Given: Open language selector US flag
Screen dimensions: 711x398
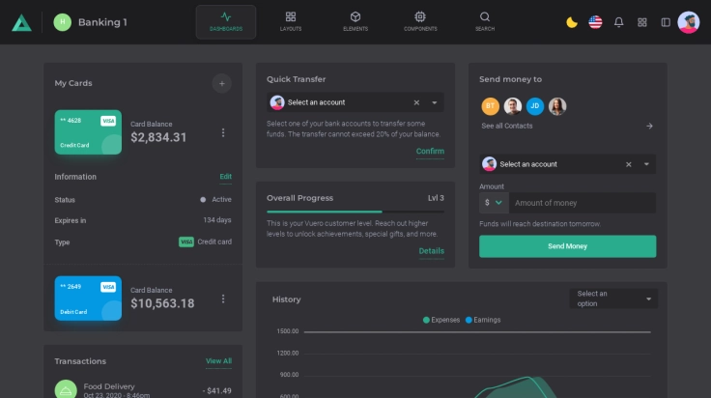Looking at the screenshot, I should click(595, 22).
